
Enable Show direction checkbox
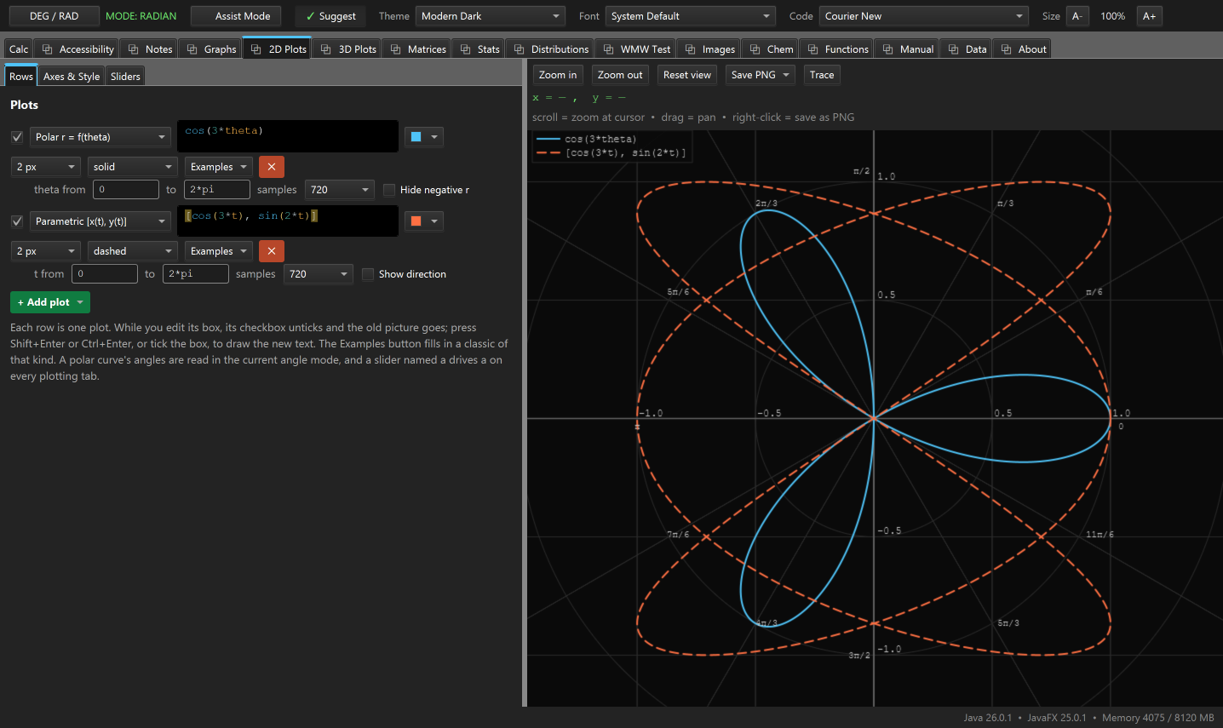tap(368, 274)
